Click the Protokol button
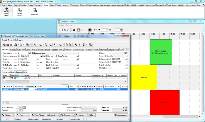205x122 pixels. (x=52, y=115)
